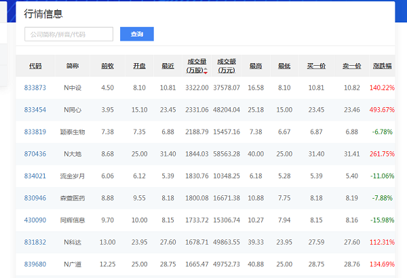Select stock code 833819 for 颖泰生物
This screenshot has width=407, height=278.
pyautogui.click(x=35, y=132)
